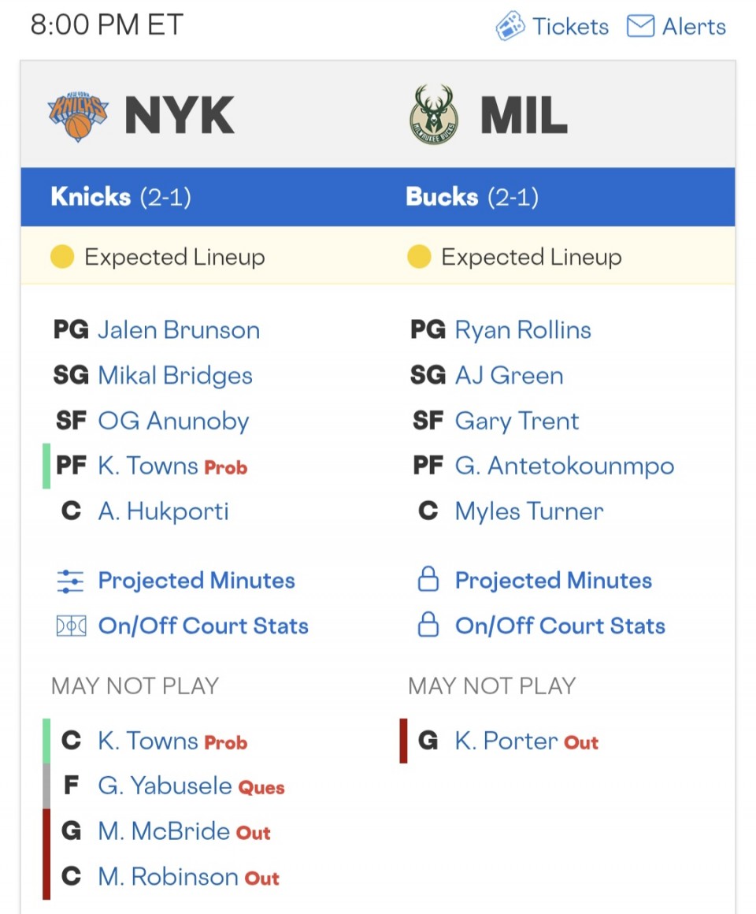The height and width of the screenshot is (914, 756).
Task: Click the Bucks (2-1) team header
Action: 472,197
